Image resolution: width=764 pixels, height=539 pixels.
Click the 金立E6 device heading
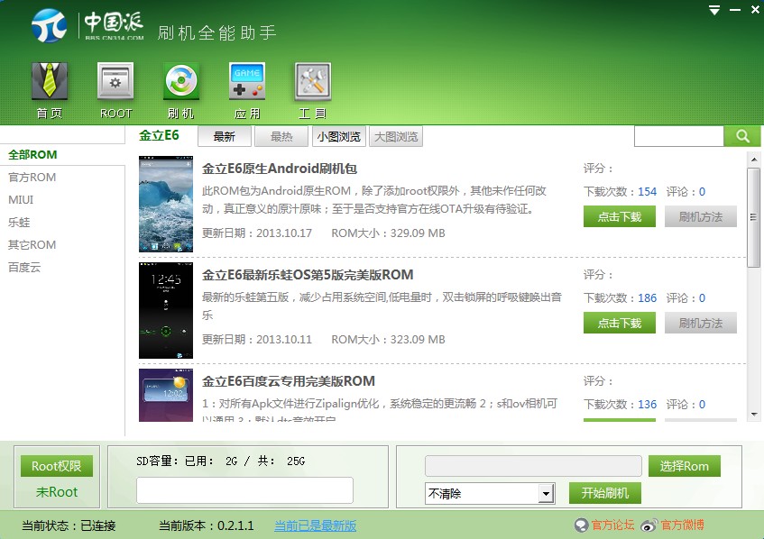[159, 135]
